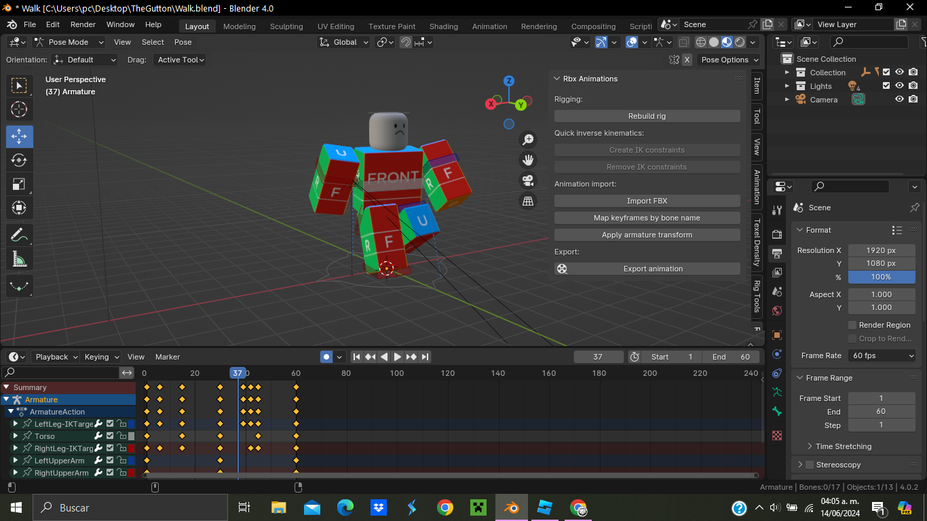Open the View Layer properties tab icon
This screenshot has height=521, width=927.
click(x=777, y=272)
